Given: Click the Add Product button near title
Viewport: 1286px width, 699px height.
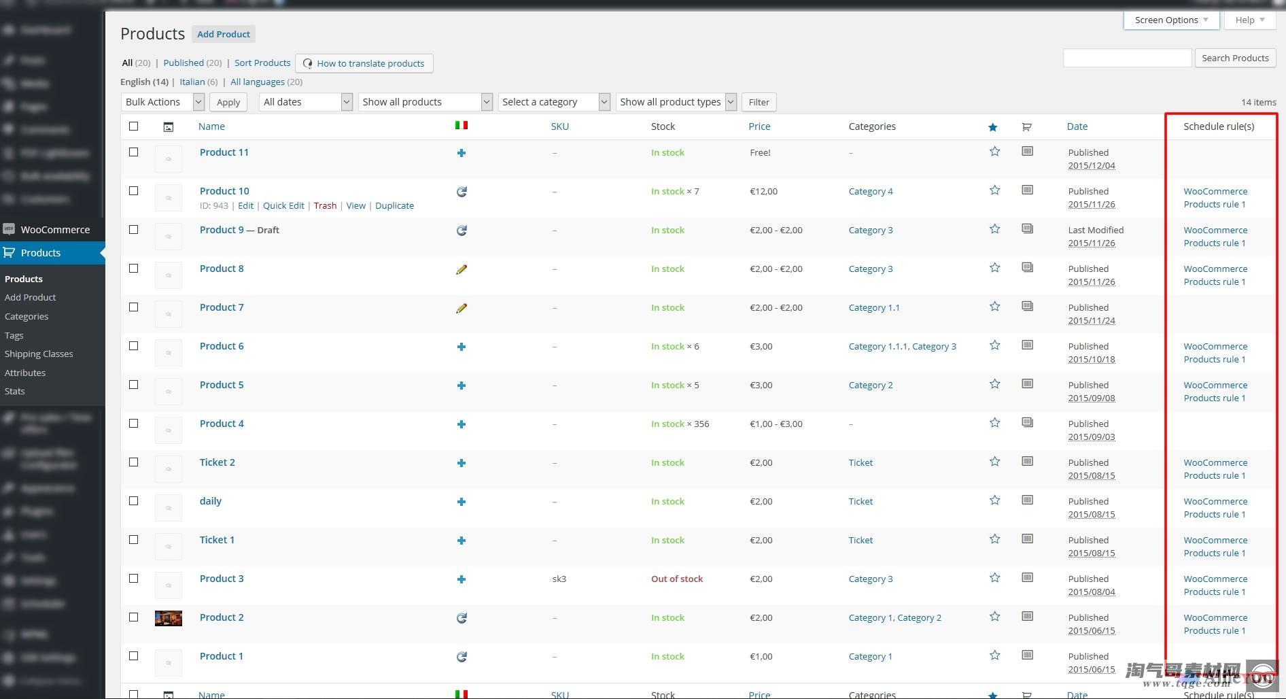Looking at the screenshot, I should coord(224,34).
